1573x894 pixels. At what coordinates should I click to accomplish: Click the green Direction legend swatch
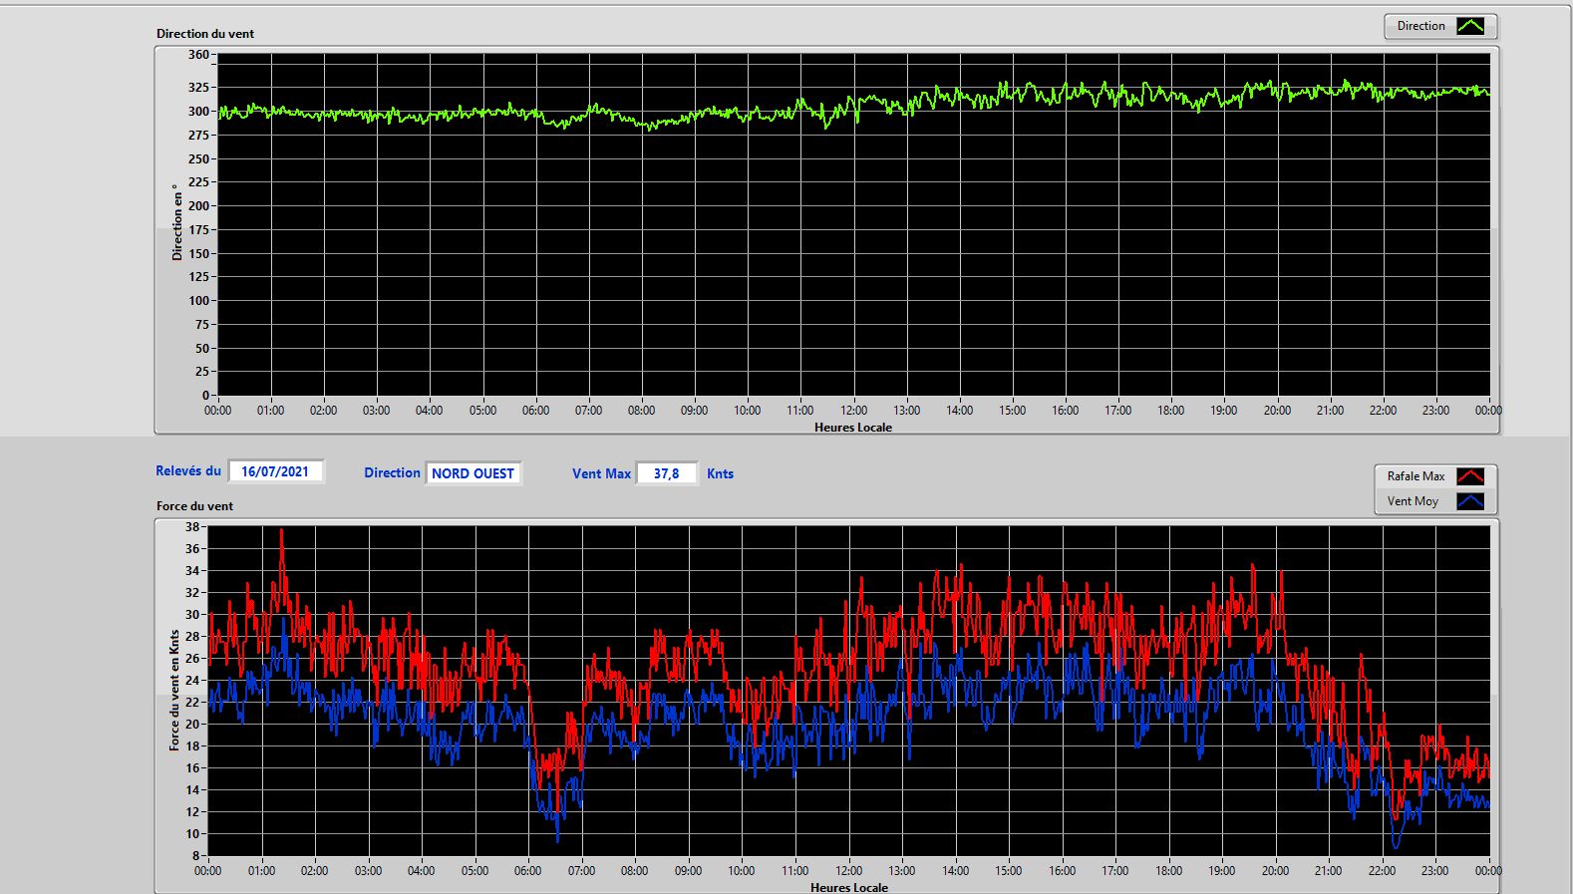[x=1470, y=27]
